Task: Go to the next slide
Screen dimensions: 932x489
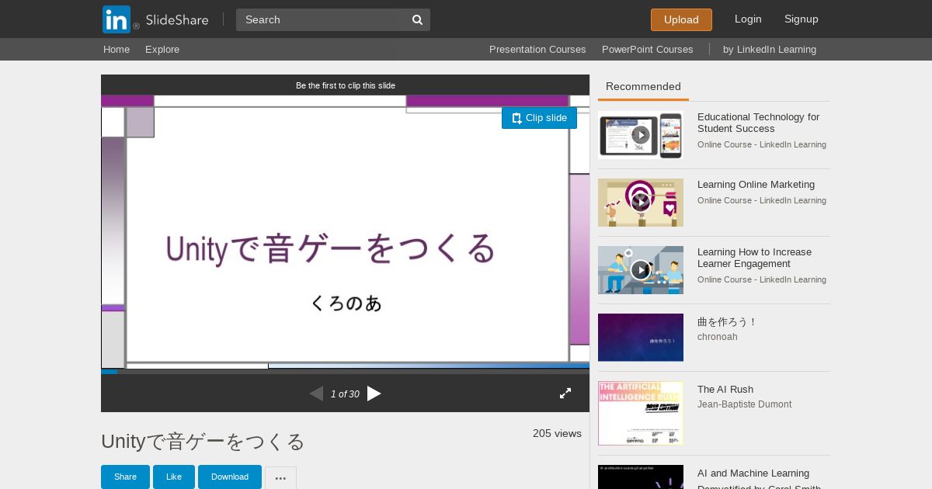Action: point(374,394)
